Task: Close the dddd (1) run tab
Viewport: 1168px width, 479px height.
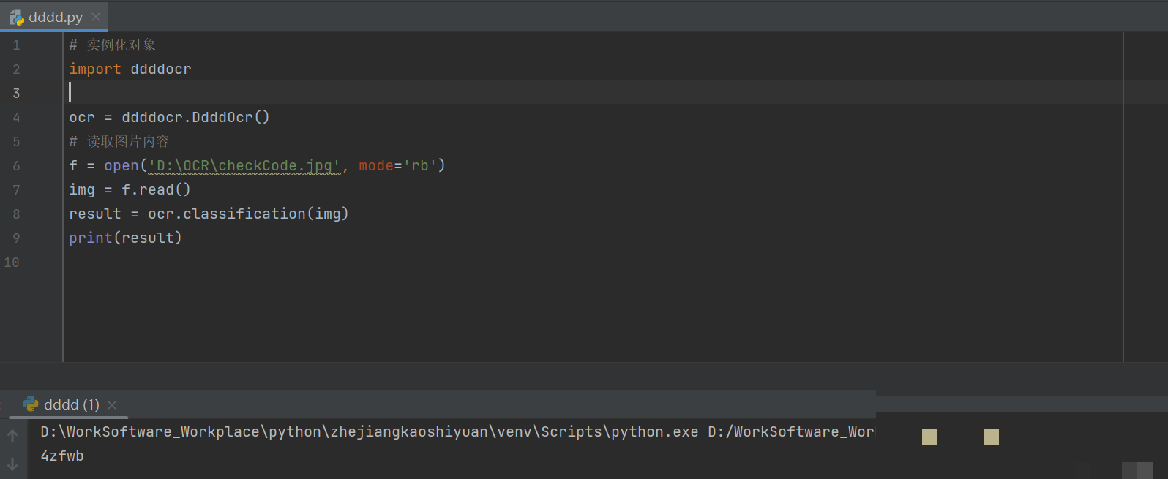Action: (112, 405)
